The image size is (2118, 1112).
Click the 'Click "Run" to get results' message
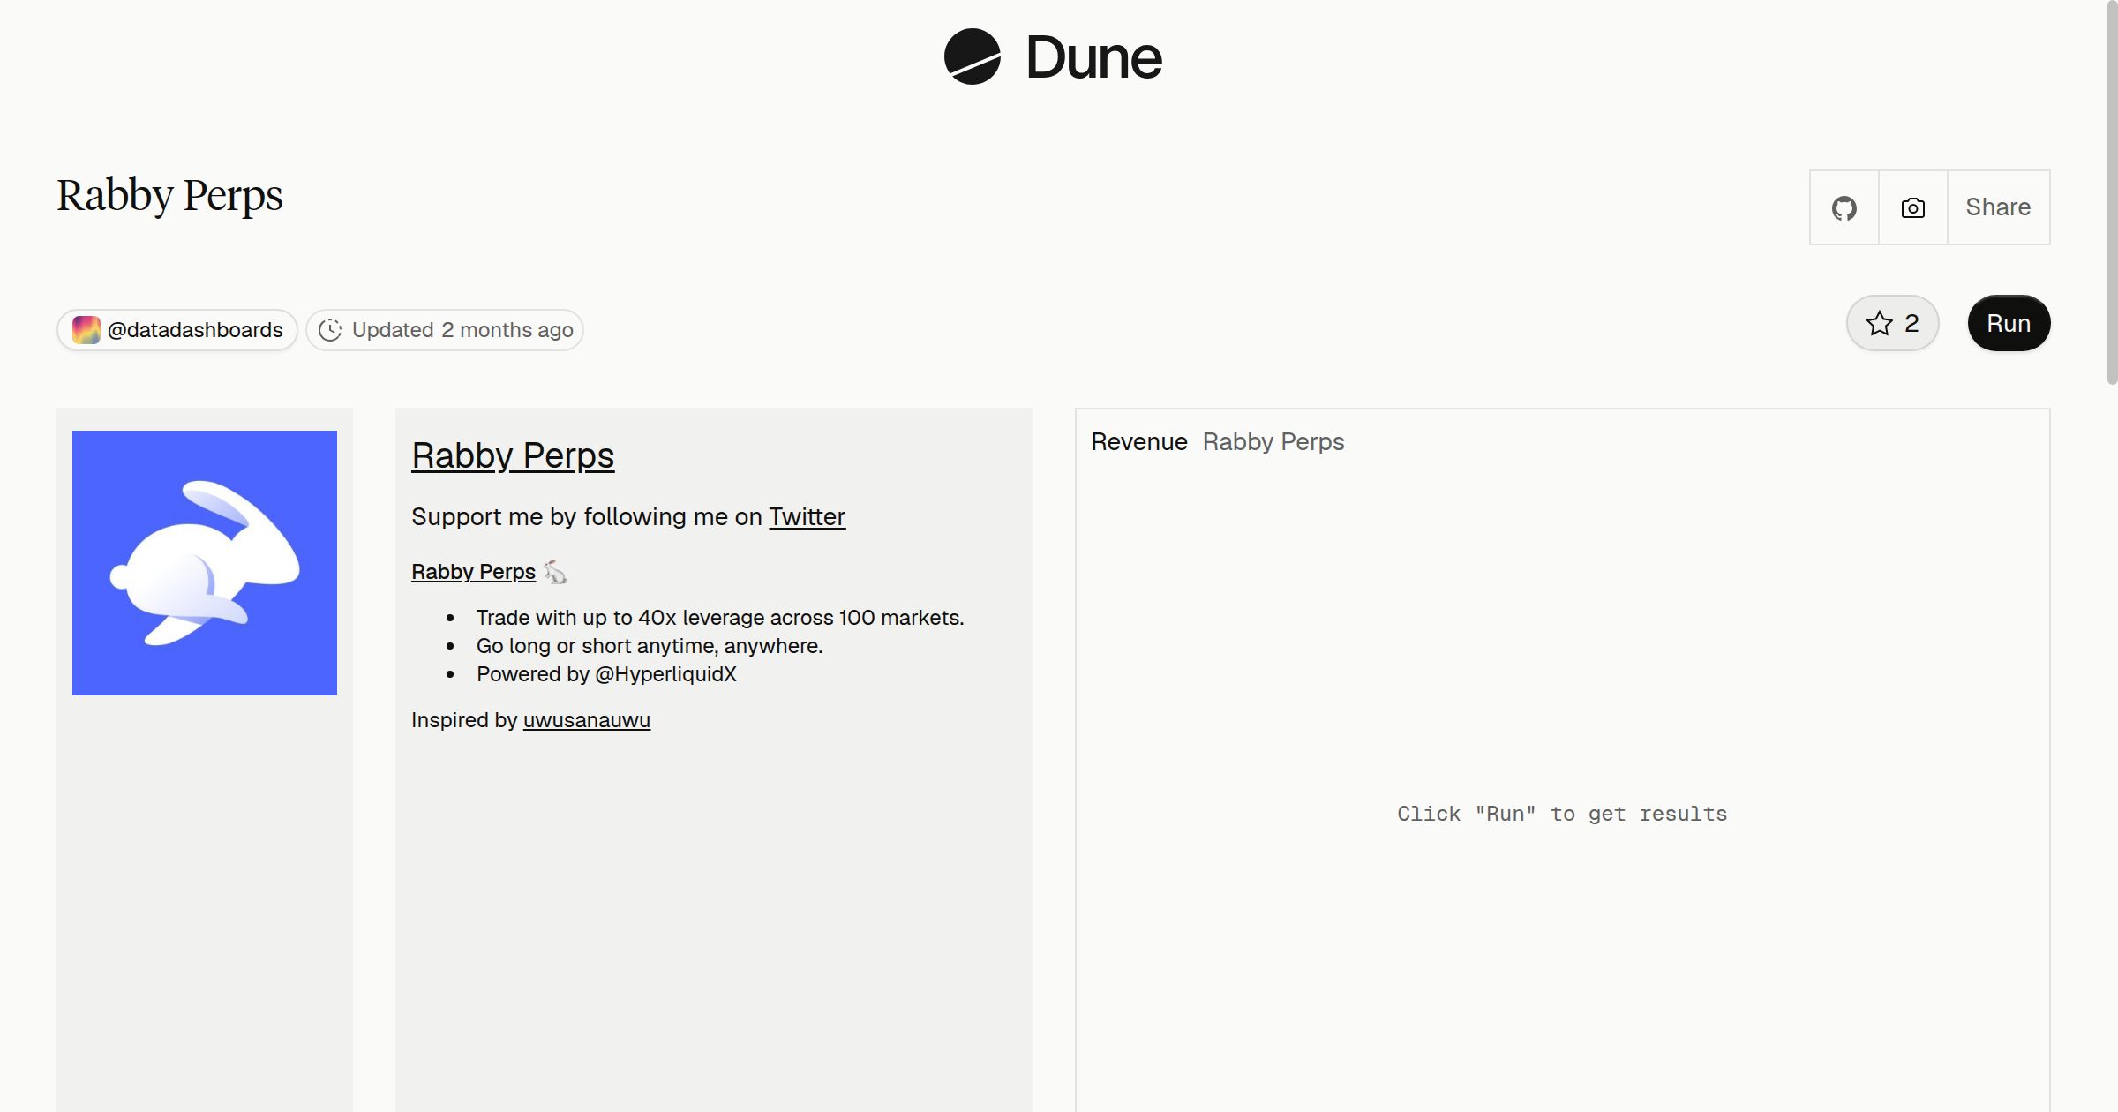pos(1562,814)
